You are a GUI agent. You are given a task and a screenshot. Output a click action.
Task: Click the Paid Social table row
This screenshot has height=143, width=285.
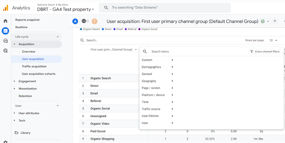point(182,131)
